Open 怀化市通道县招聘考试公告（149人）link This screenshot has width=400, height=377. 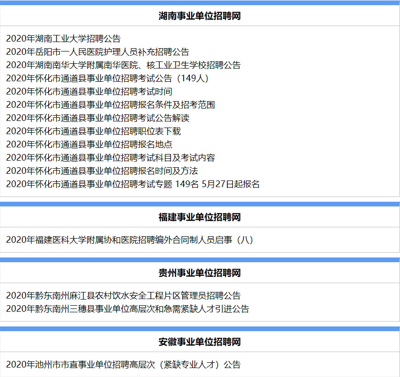coord(107,78)
